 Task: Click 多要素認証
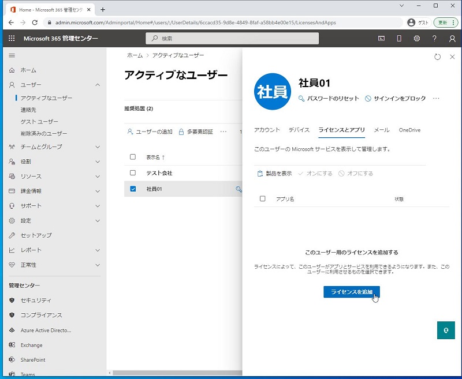click(196, 132)
